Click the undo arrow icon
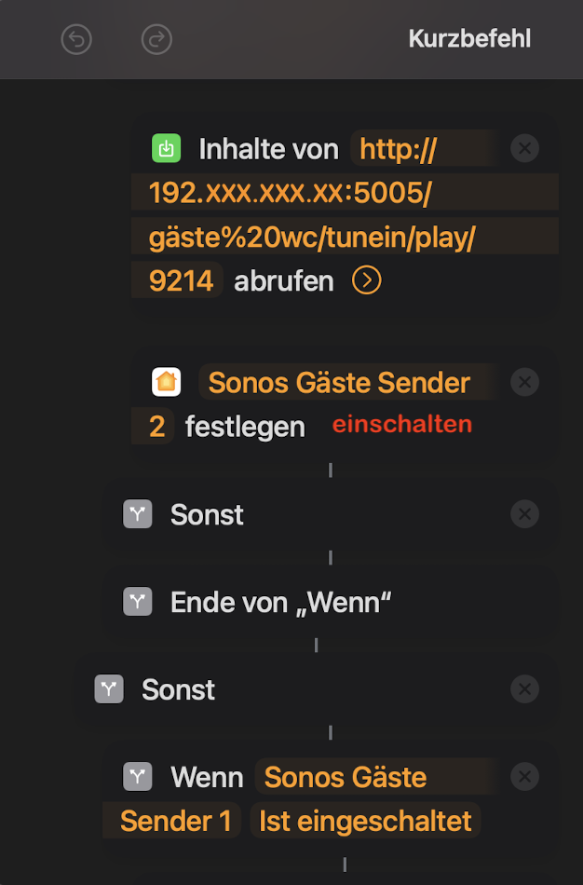The height and width of the screenshot is (885, 583). pos(76,39)
